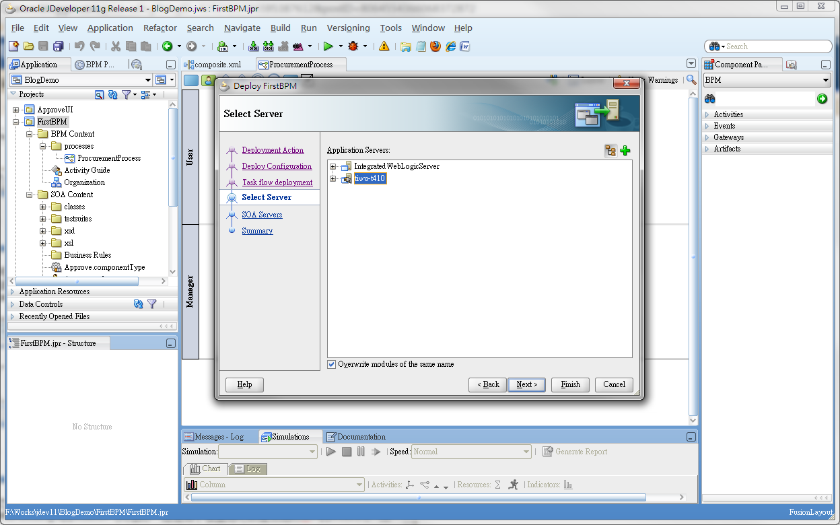Click the Cancel button in deploy dialog
The image size is (840, 525).
pyautogui.click(x=614, y=384)
